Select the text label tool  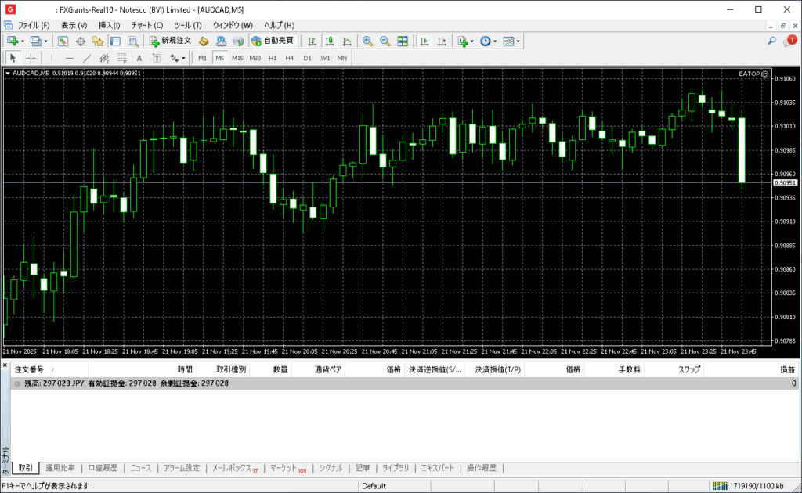(x=139, y=58)
